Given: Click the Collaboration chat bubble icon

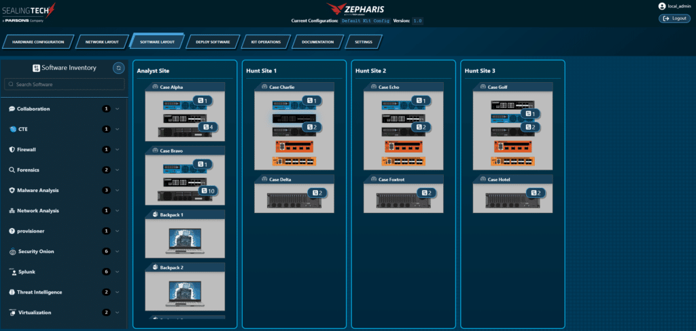Looking at the screenshot, I should click(x=12, y=109).
